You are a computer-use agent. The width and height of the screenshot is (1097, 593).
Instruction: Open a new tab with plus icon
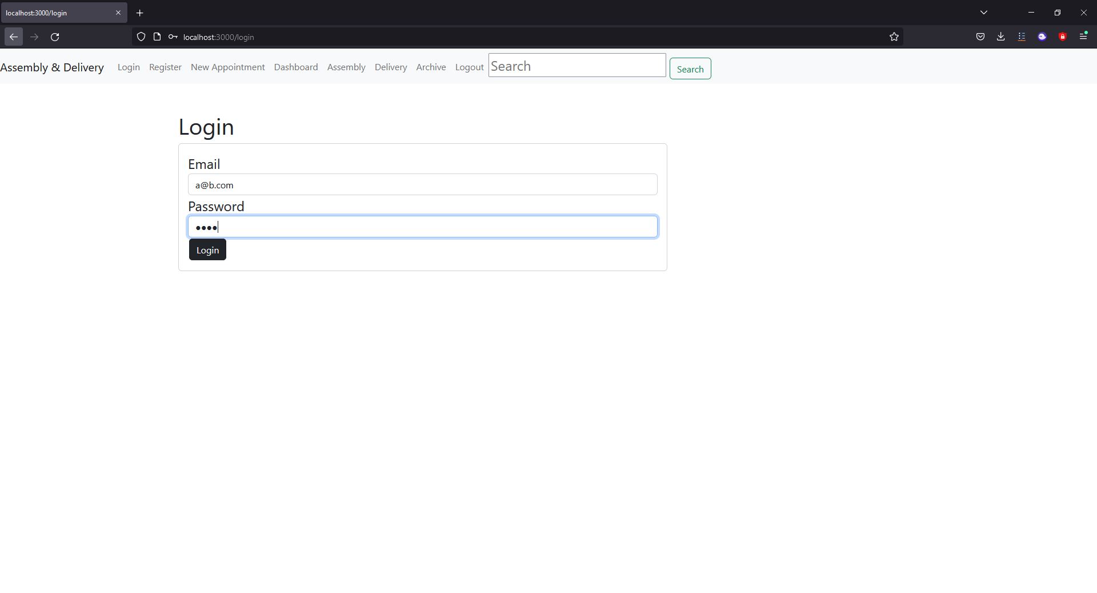(x=139, y=13)
